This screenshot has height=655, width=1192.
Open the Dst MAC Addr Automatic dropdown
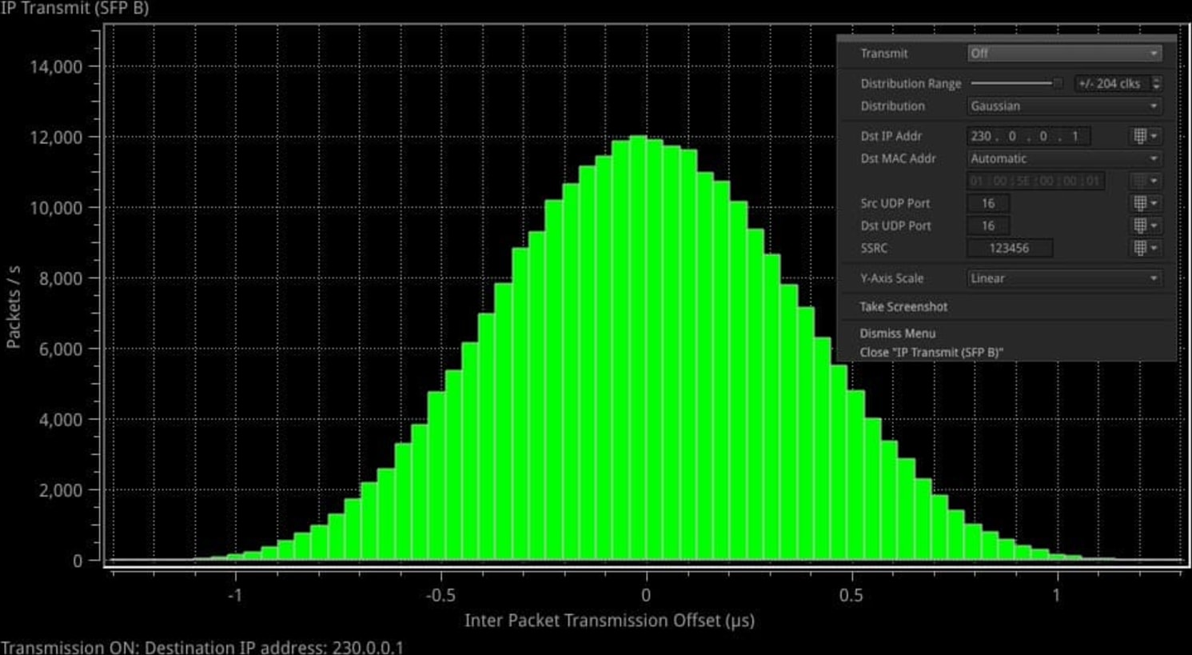(1063, 158)
